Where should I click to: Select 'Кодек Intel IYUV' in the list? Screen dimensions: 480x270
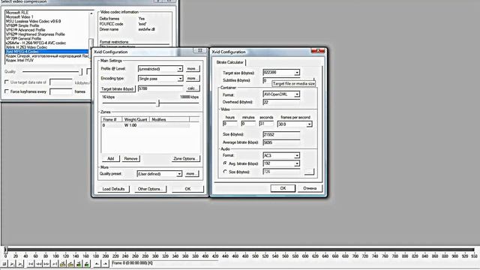pos(19,60)
